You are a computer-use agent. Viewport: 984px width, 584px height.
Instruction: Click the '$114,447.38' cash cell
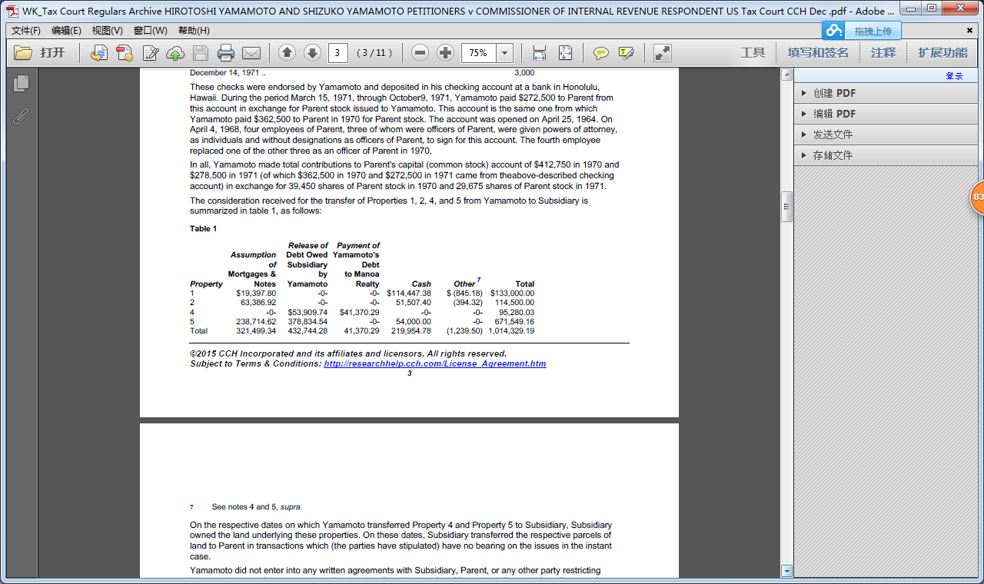(x=409, y=293)
